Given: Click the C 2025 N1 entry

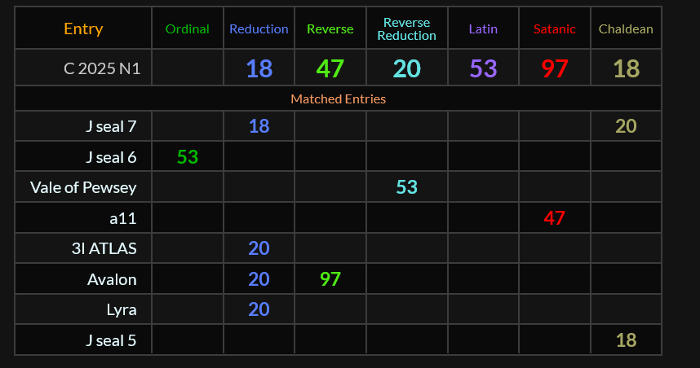Looking at the screenshot, I should pyautogui.click(x=102, y=68).
